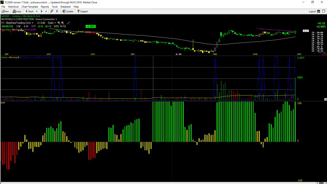Click the lightning bolt toolbar icon

52,11
